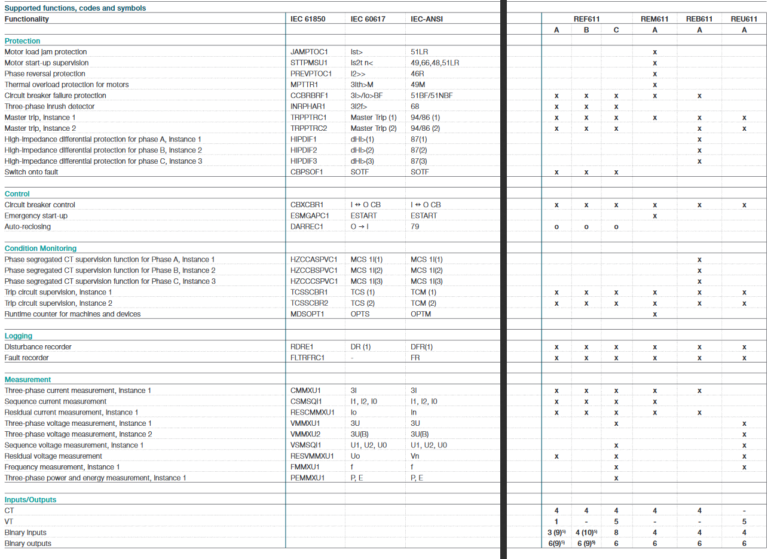Select 'Three-phase inrush detector' row
Screen dimensions: 771x559
[x=50, y=106]
